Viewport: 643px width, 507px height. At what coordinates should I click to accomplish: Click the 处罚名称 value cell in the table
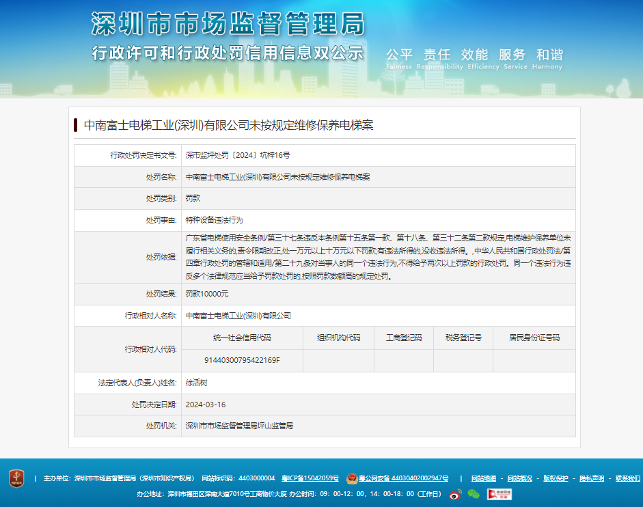pyautogui.click(x=378, y=177)
